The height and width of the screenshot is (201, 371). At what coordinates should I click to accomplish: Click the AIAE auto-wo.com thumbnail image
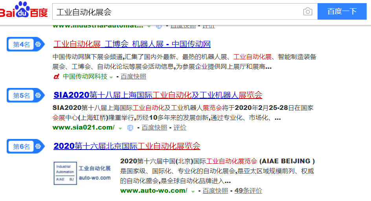point(82,173)
